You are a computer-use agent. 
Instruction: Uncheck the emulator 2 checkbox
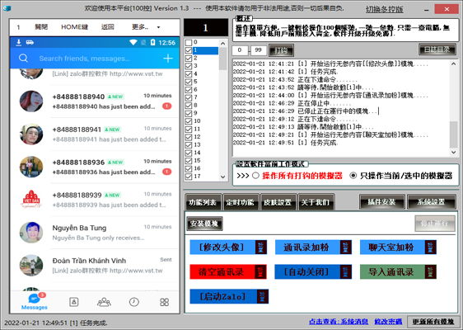pyautogui.click(x=189, y=59)
